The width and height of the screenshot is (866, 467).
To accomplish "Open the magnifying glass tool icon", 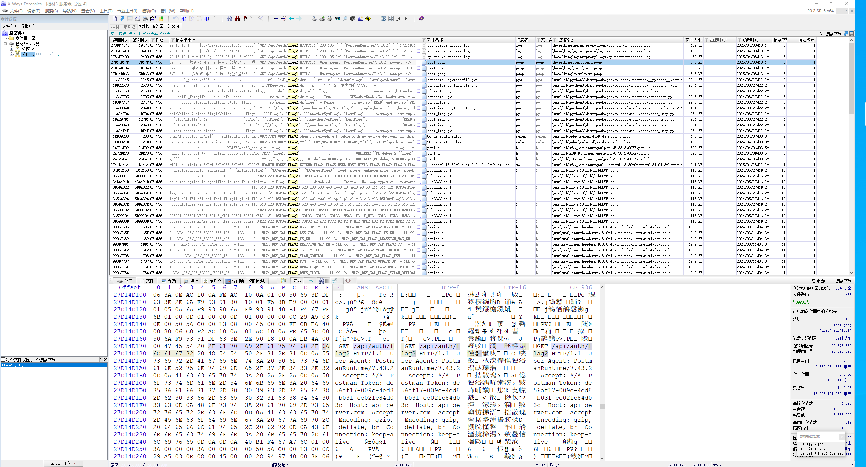I will pos(345,19).
